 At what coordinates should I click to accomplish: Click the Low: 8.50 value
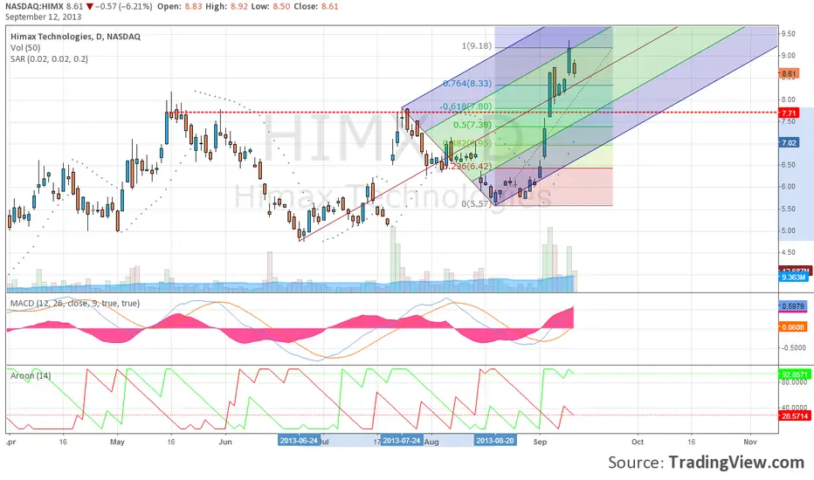271,7
